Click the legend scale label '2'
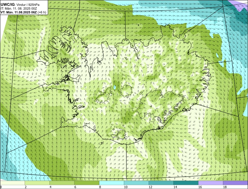248x189 pixels. [x=26, y=187]
